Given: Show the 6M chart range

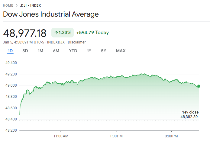Looking at the screenshot, I should coord(56,51).
